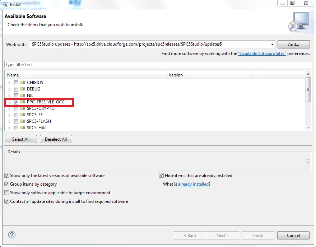Open the Available Software Sites link
Screen dimensions: 316x247
pos(262,53)
